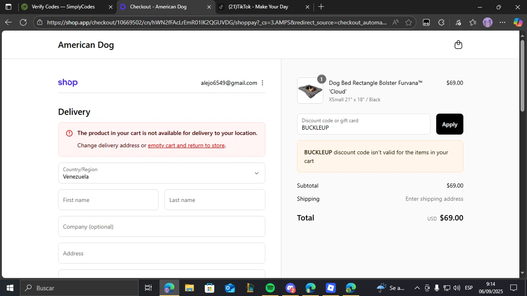Open Windows Start menu
Viewport: 527px width, 296px height.
(10, 288)
